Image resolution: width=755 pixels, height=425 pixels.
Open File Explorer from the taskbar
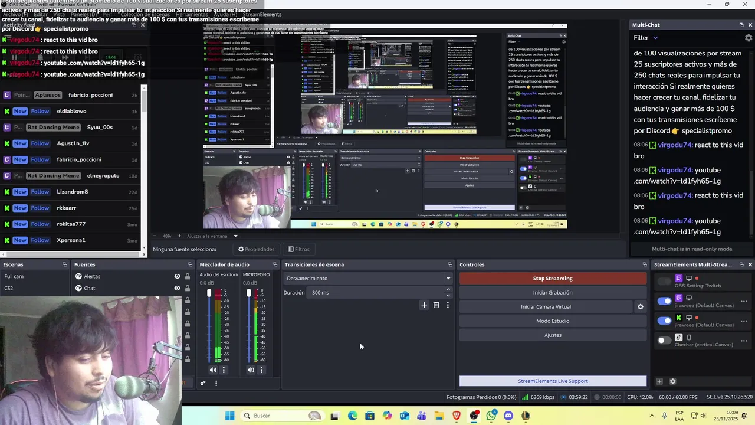click(439, 416)
